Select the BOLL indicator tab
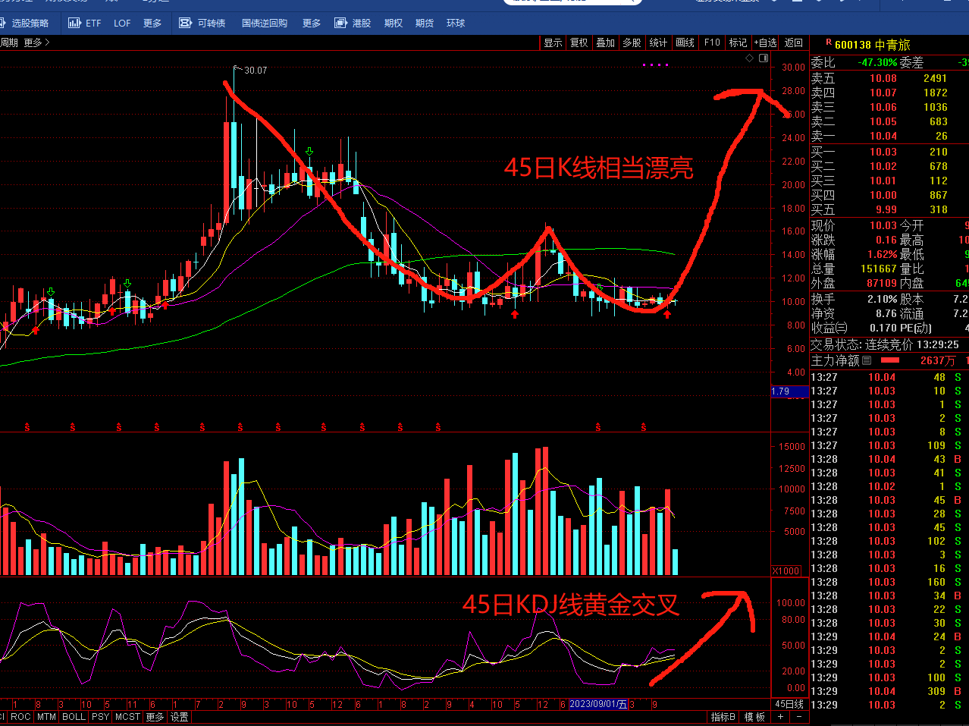The image size is (969, 726). [74, 717]
